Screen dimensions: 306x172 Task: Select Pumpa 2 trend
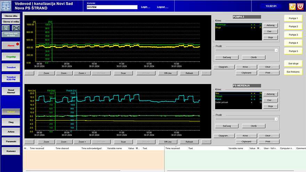pyautogui.click(x=293, y=26)
